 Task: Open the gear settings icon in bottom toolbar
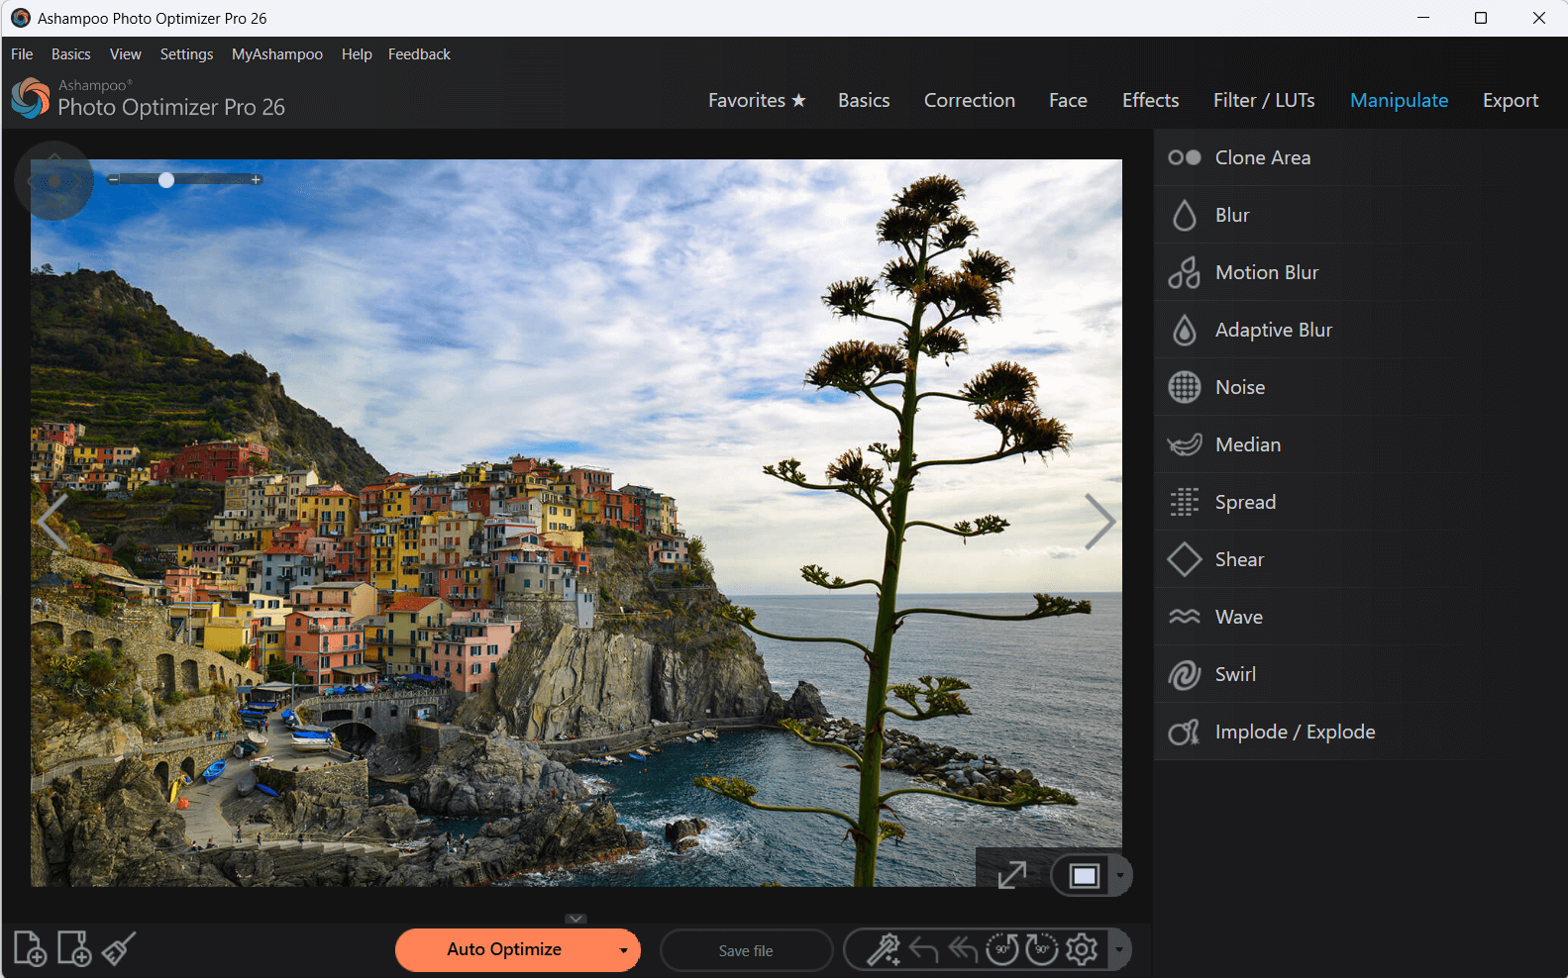(1082, 949)
